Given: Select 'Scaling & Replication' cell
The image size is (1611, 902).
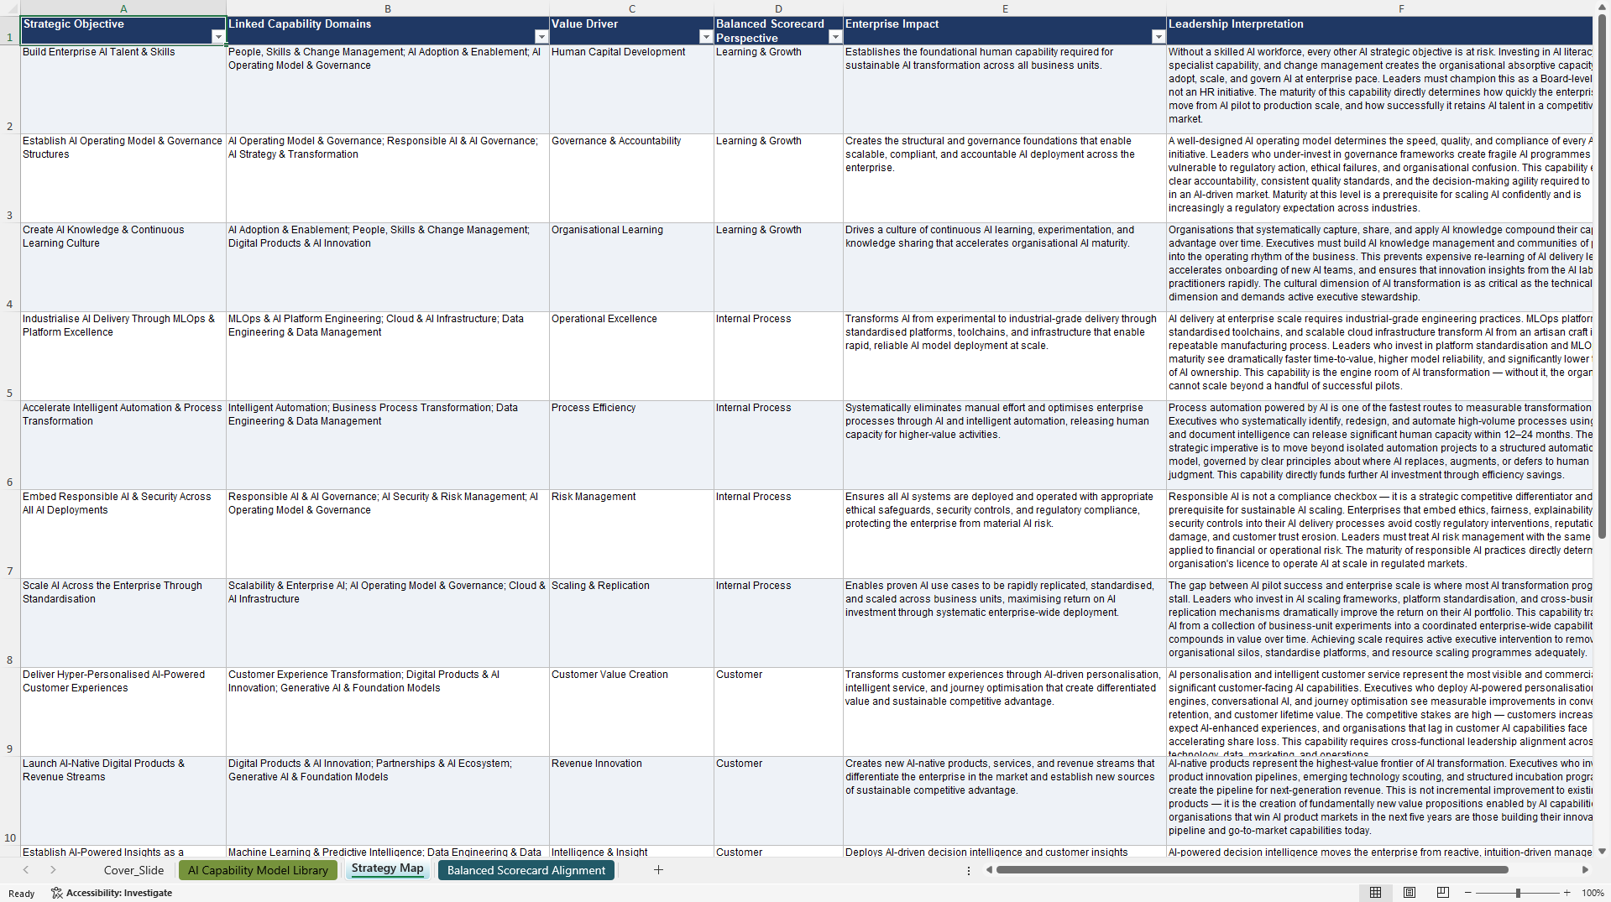Looking at the screenshot, I should (631, 623).
